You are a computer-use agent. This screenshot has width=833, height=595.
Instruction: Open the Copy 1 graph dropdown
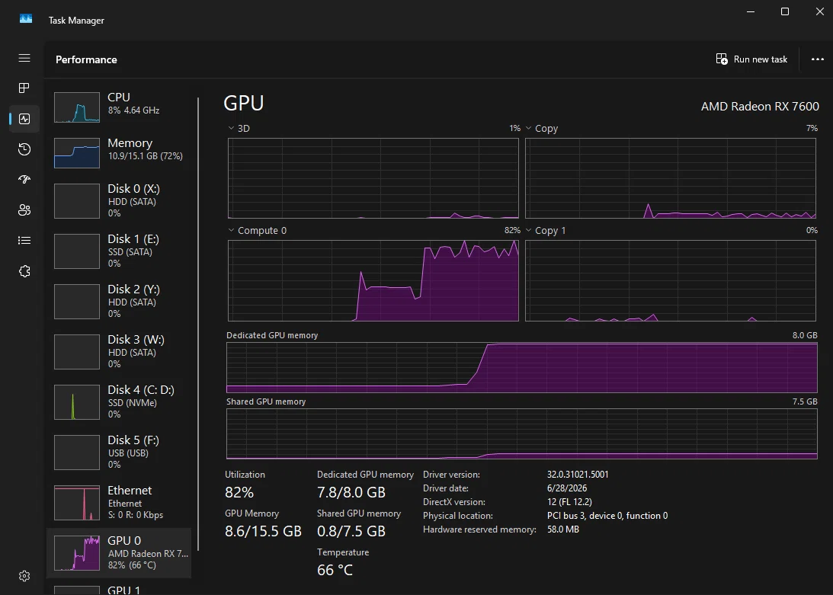(546, 231)
